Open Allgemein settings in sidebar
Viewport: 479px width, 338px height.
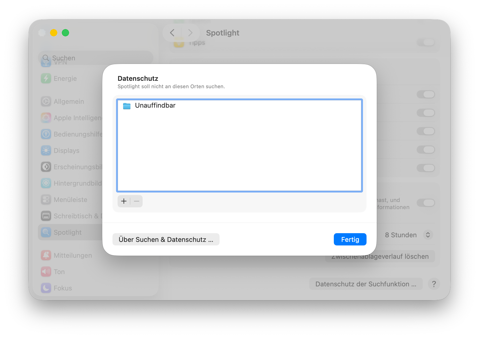69,102
